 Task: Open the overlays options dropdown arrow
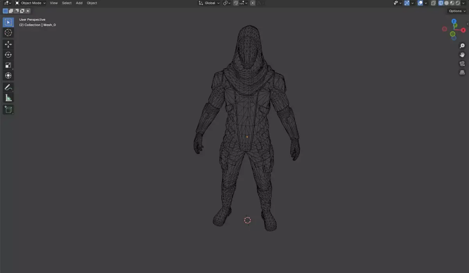click(426, 3)
